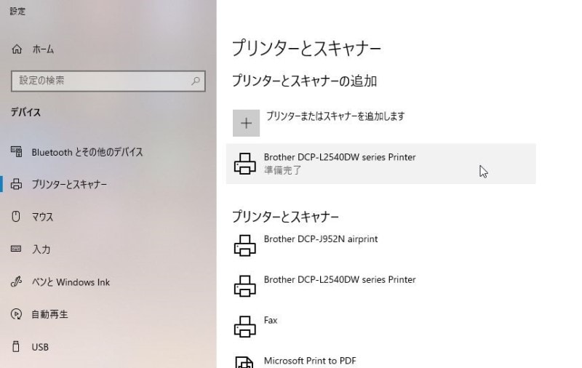
Task: Click the デバイス section heading in the sidebar
Action: click(x=25, y=112)
